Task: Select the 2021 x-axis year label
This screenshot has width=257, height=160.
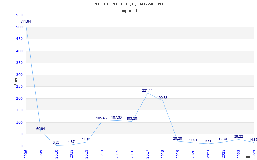Action: [208, 154]
